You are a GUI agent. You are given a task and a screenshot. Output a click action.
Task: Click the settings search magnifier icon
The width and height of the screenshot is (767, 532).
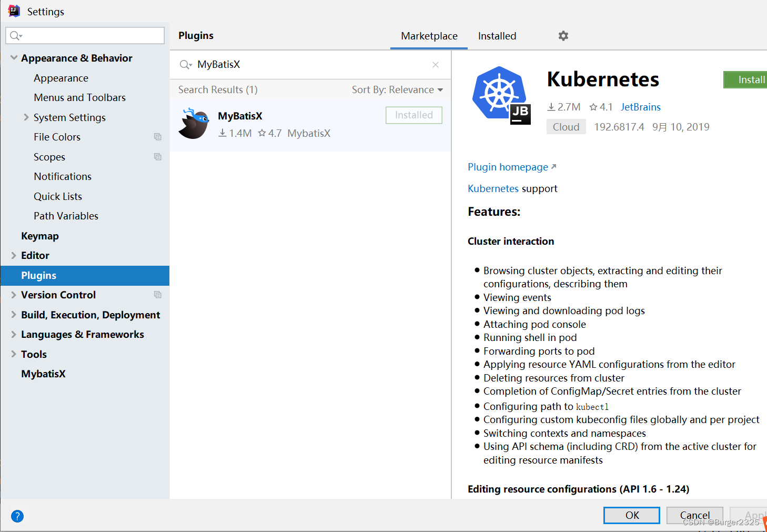click(x=16, y=36)
